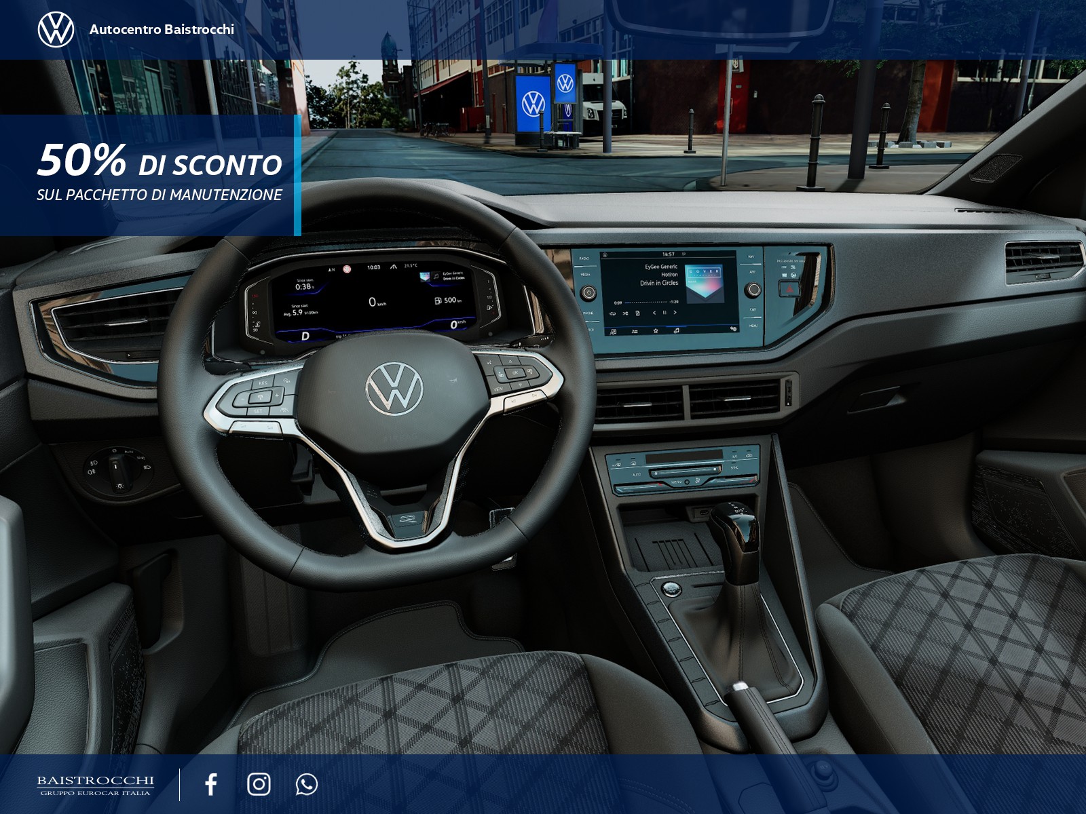Click the album cover on the infotainment screen
The height and width of the screenshot is (814, 1086).
point(703,284)
